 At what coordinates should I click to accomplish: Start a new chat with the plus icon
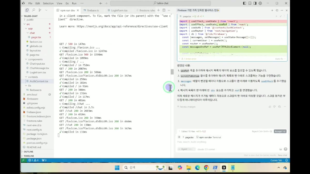pos(272,10)
